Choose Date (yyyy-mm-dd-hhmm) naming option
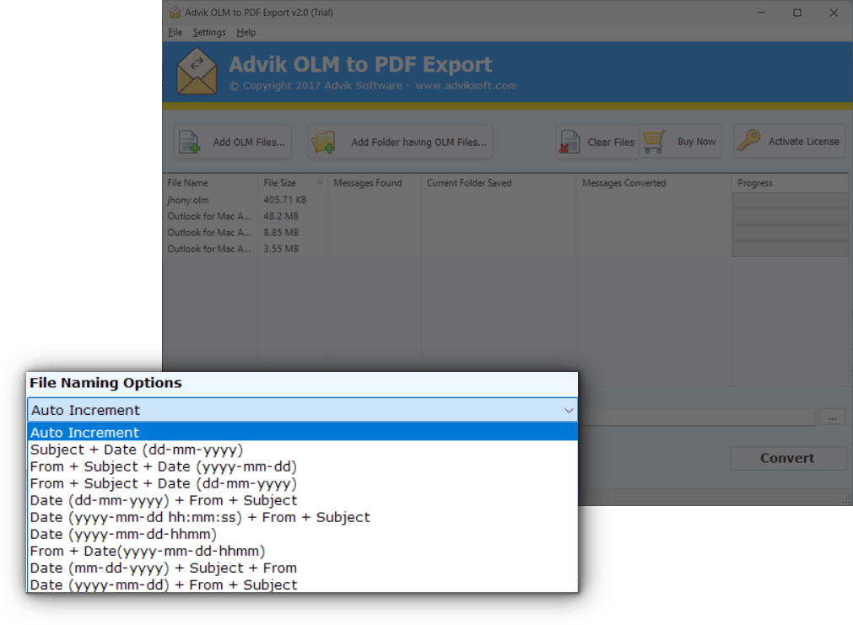The width and height of the screenshot is (853, 625). coord(302,534)
